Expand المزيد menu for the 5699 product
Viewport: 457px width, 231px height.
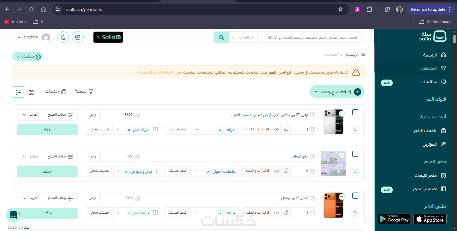[30, 115]
